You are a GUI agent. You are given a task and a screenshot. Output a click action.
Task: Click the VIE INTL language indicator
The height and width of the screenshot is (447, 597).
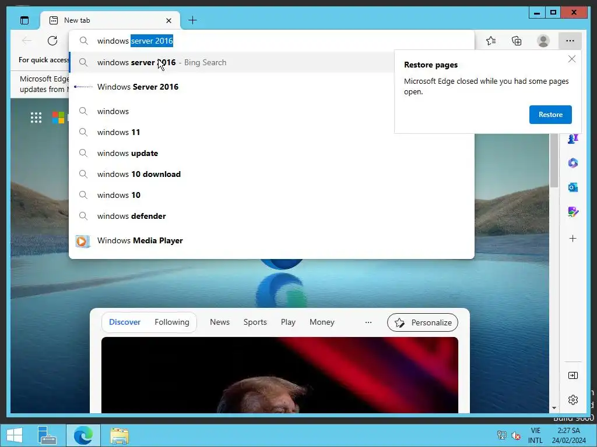point(535,435)
